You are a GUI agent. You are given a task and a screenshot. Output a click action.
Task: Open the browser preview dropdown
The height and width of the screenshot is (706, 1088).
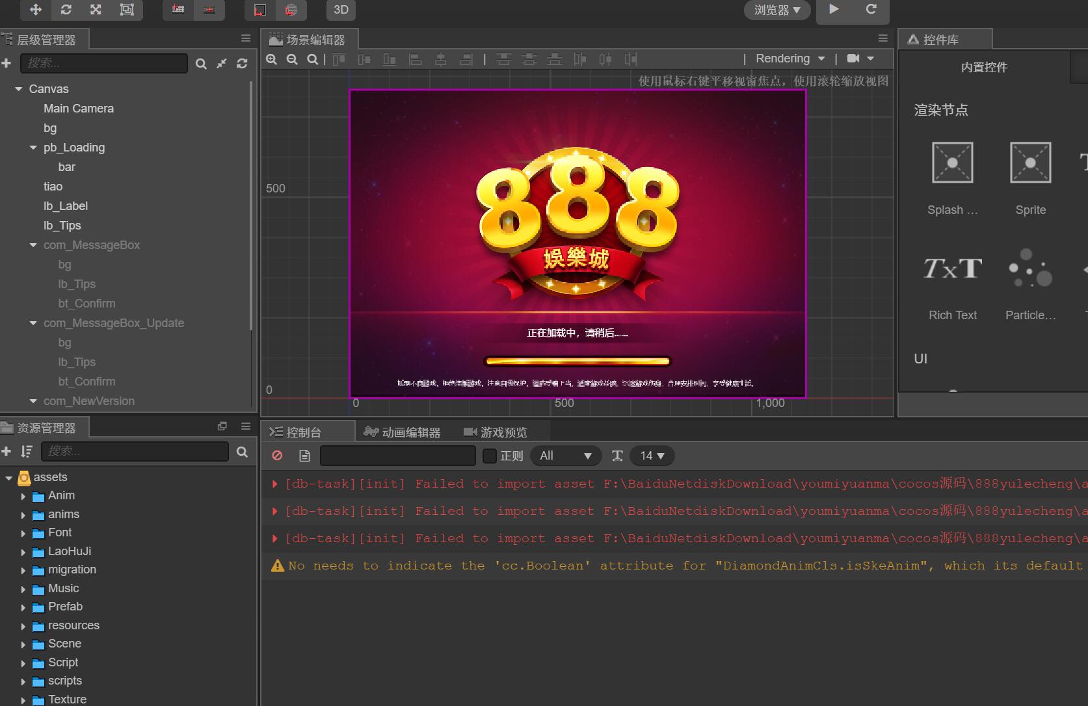(776, 10)
